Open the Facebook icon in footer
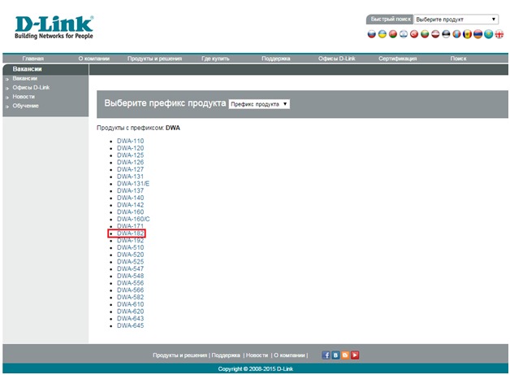This screenshot has width=510, height=375. click(x=326, y=355)
